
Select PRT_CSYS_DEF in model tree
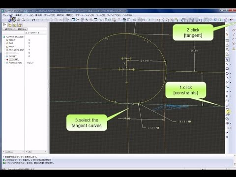(15, 50)
